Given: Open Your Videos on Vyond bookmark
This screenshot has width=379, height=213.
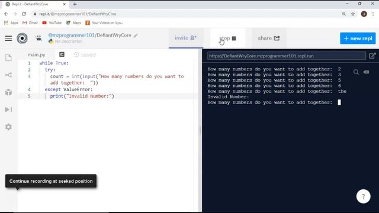Looking at the screenshot, I should pyautogui.click(x=104, y=22).
